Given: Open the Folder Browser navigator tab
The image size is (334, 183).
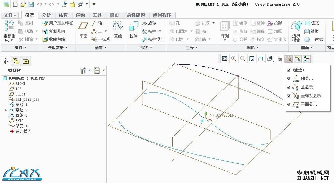Looking at the screenshot, I should tap(16, 61).
